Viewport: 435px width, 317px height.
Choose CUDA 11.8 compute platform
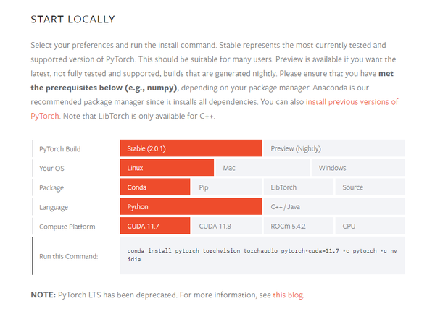click(x=225, y=227)
